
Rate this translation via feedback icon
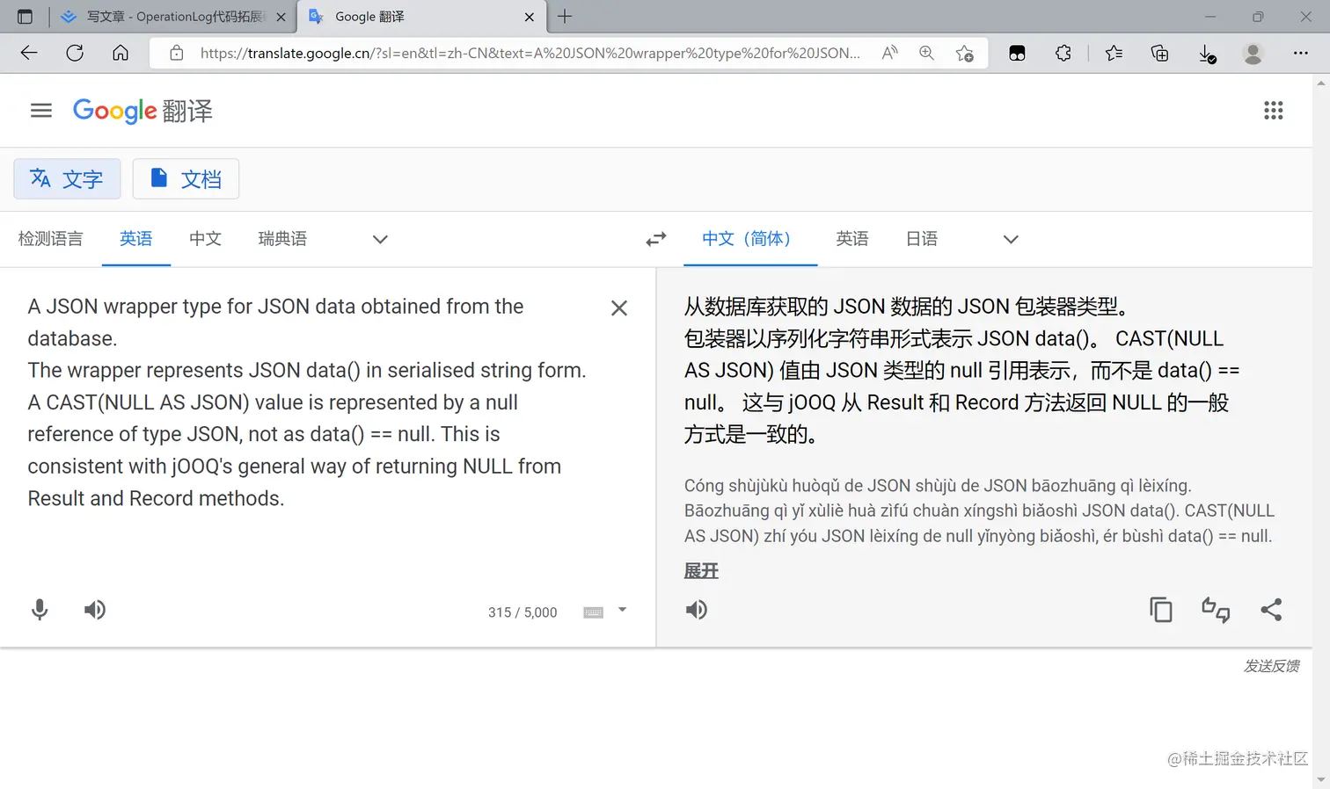(1216, 610)
